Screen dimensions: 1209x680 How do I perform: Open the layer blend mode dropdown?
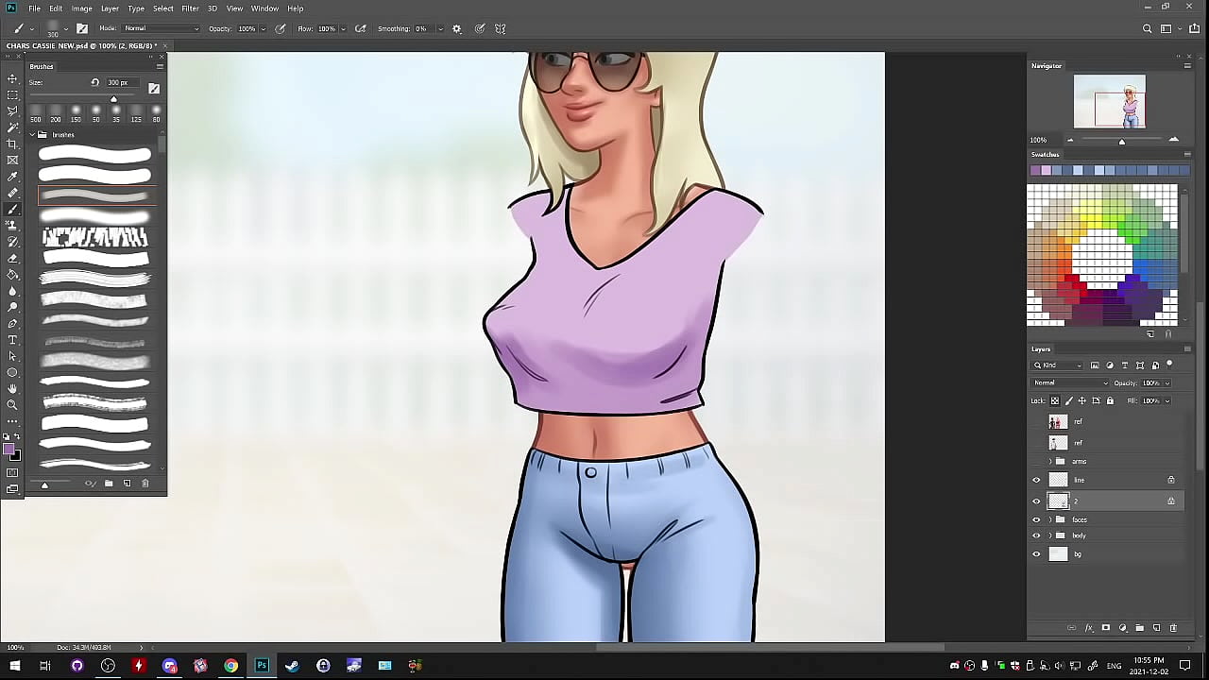(1070, 382)
